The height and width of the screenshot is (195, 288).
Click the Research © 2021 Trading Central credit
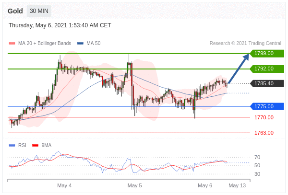coord(245,43)
